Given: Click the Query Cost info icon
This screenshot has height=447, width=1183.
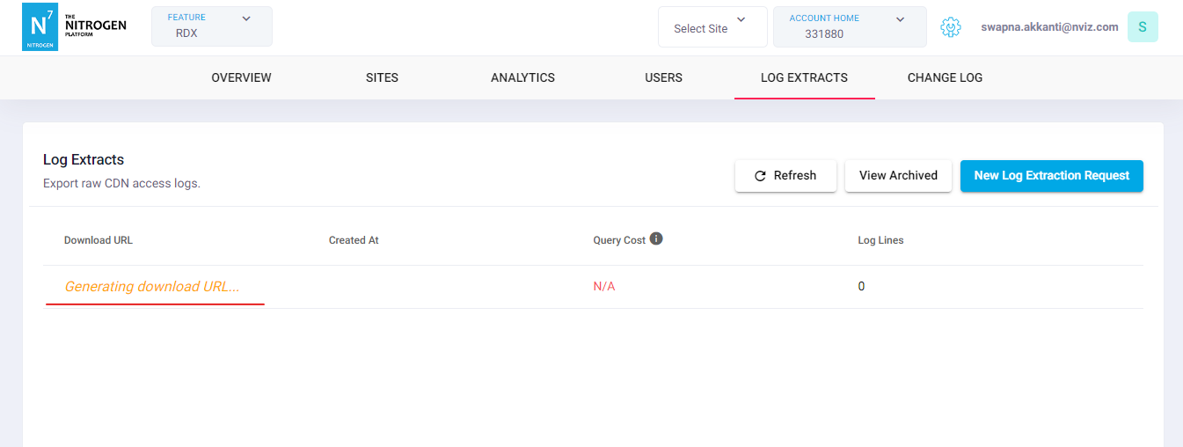Looking at the screenshot, I should pos(656,238).
